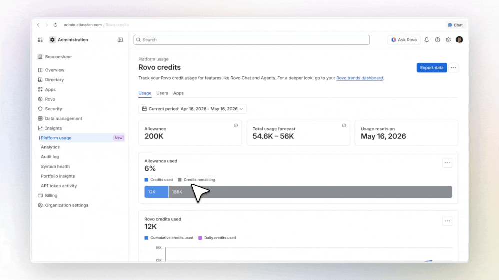Open the user profile avatar
This screenshot has width=499, height=280.
459,40
